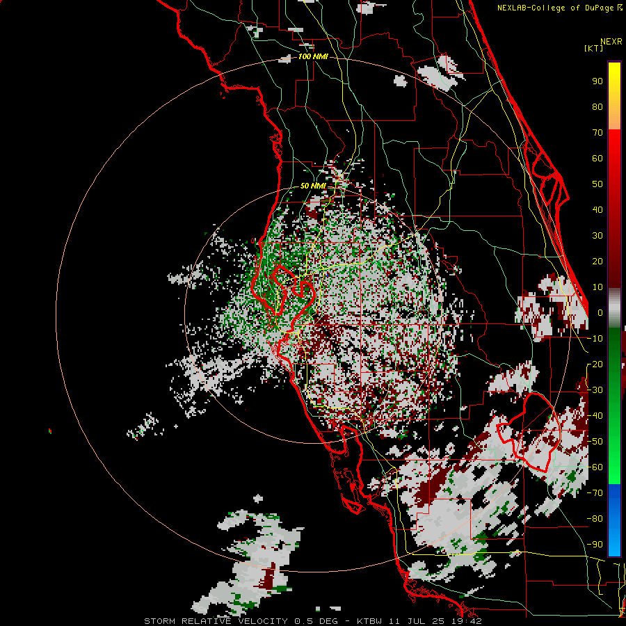Click the -60 value on velocity scale
Viewport: 626px width, 626px height.
[x=595, y=467]
